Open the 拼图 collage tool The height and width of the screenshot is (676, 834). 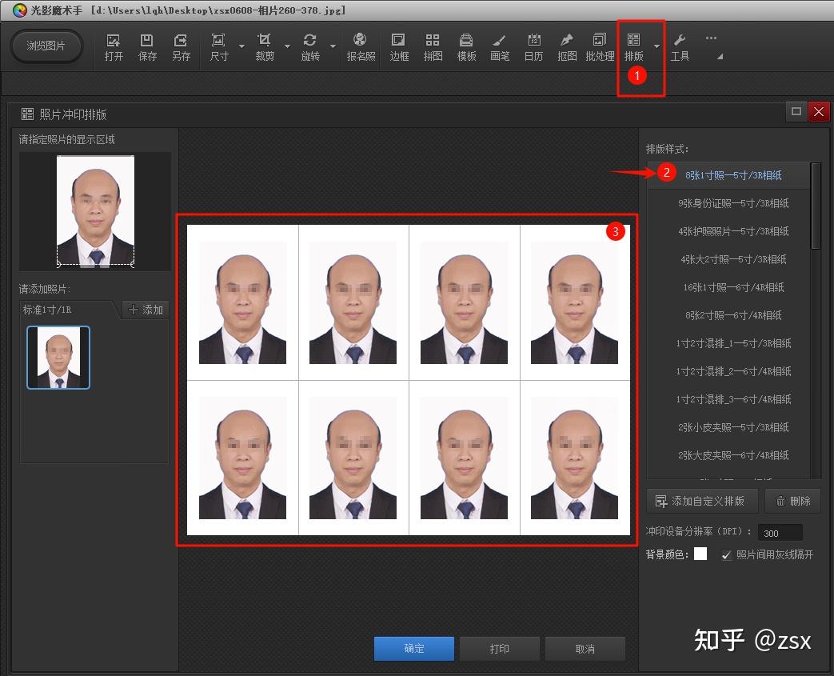433,47
